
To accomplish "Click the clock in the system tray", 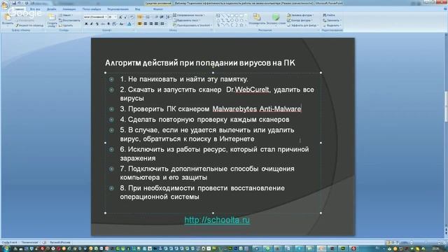I will tap(436, 249).
